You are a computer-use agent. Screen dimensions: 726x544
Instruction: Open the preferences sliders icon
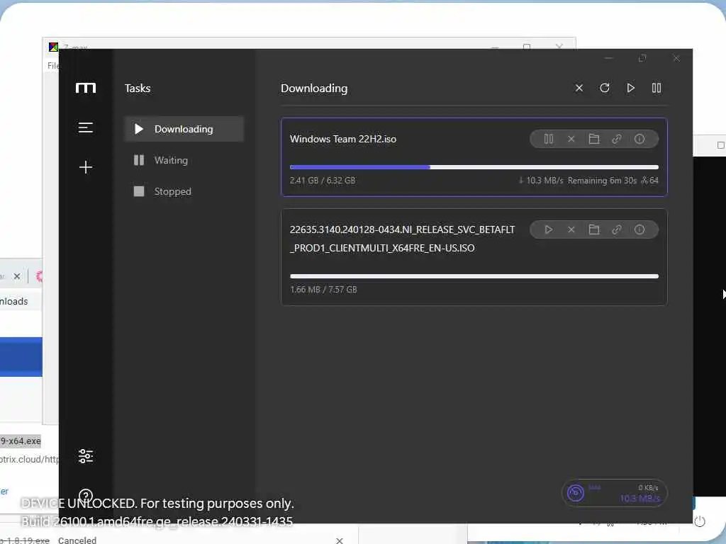pyautogui.click(x=86, y=456)
